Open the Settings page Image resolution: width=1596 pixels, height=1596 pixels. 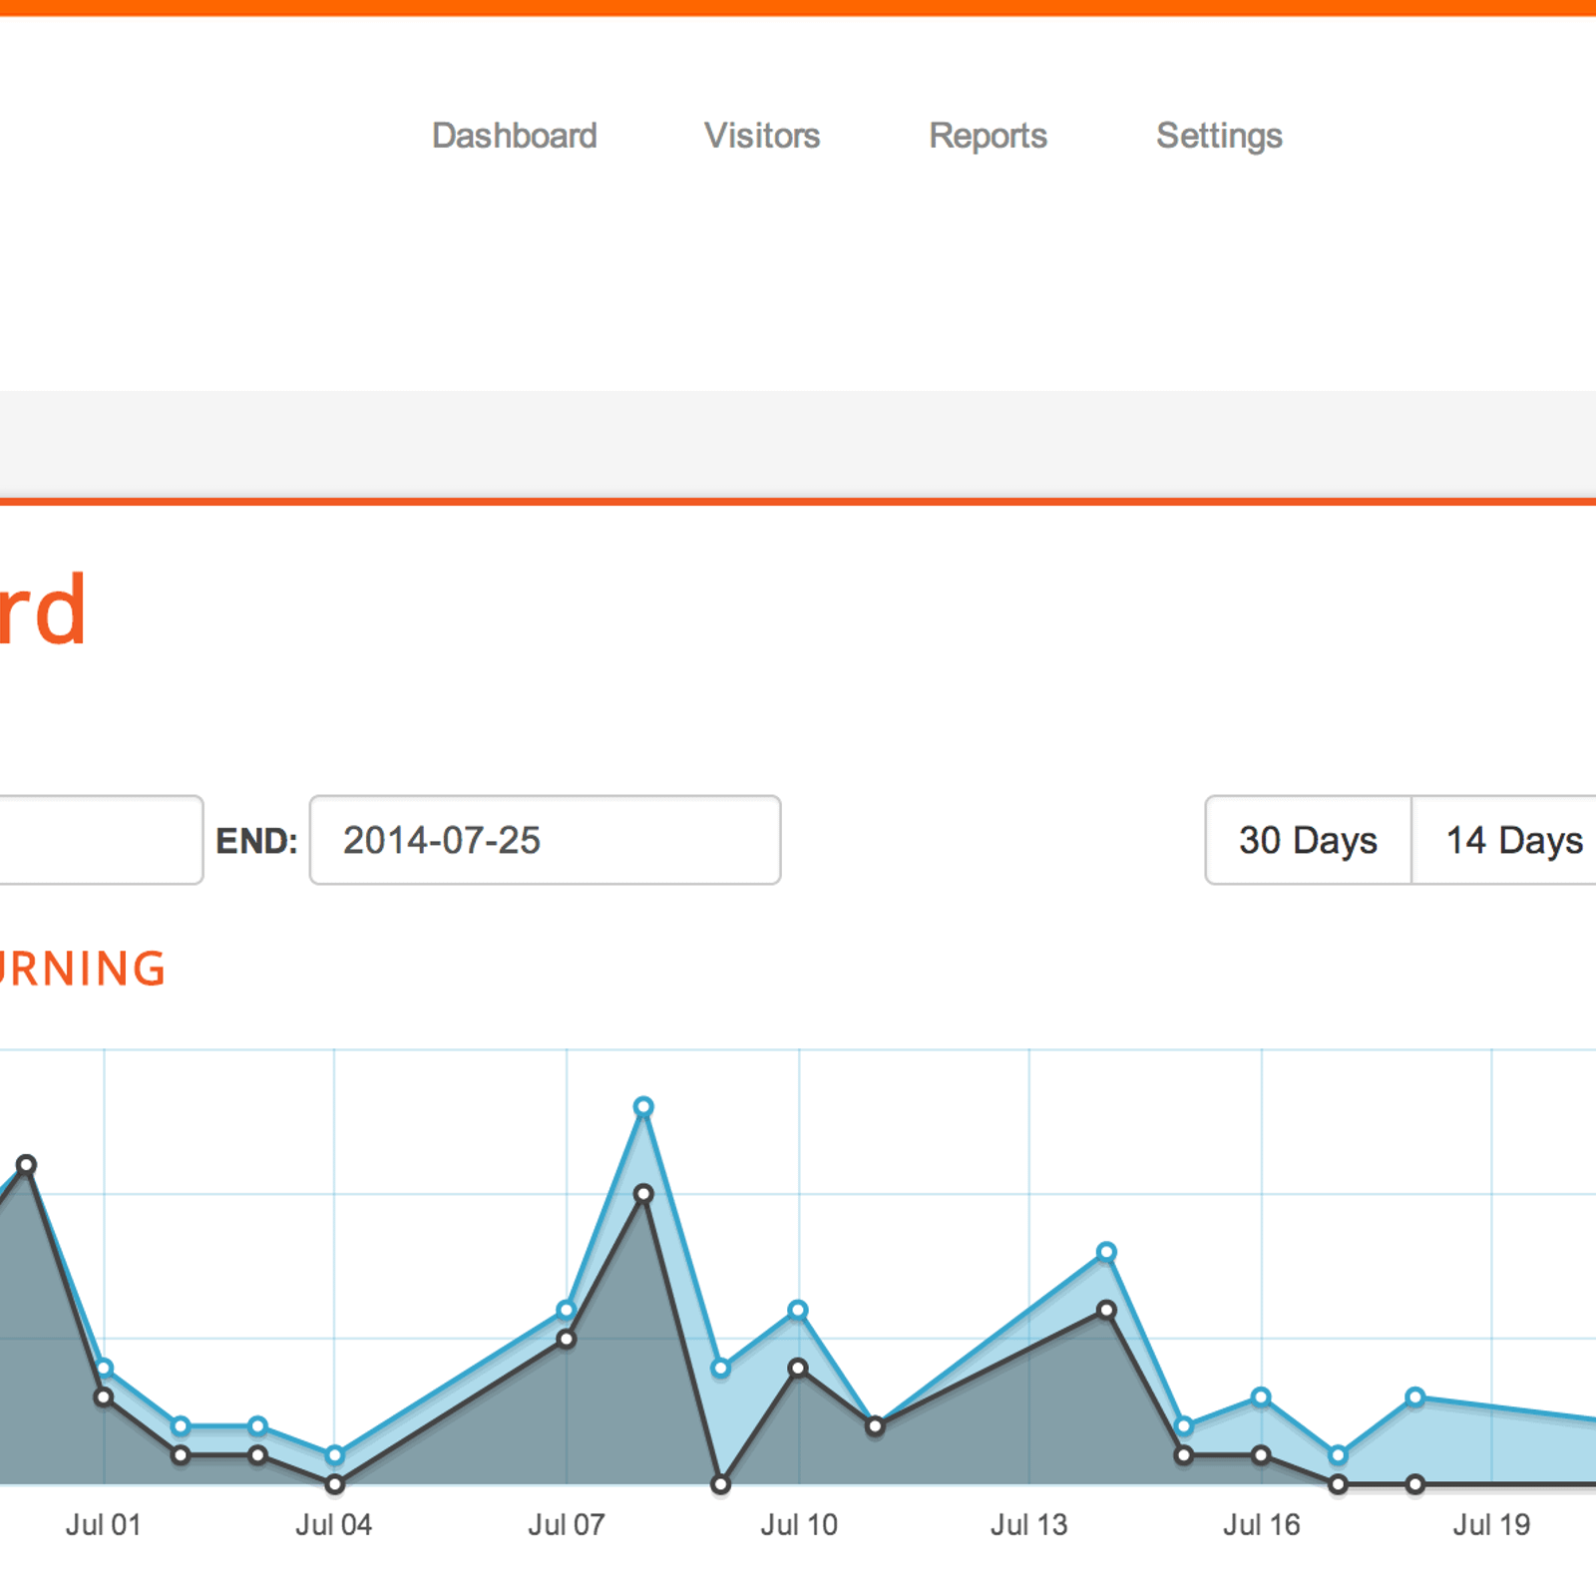click(1219, 136)
